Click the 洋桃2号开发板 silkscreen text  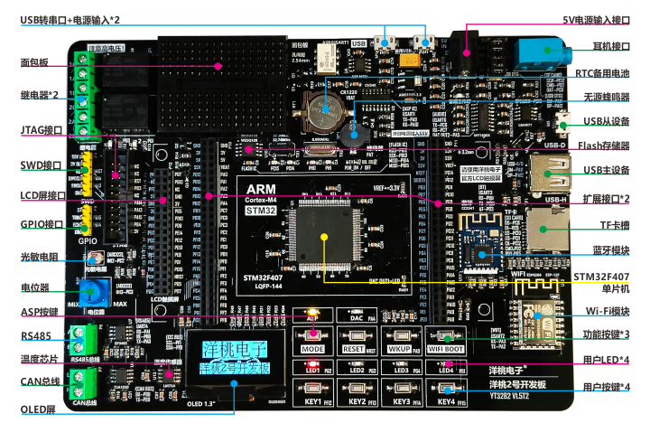tap(517, 384)
